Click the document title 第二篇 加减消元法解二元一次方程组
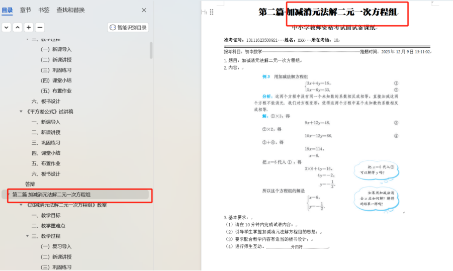 [328, 12]
